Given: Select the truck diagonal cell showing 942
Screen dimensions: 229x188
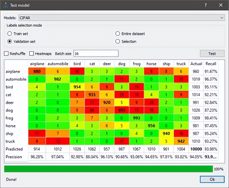Looking at the screenshot, I should 181,141.
